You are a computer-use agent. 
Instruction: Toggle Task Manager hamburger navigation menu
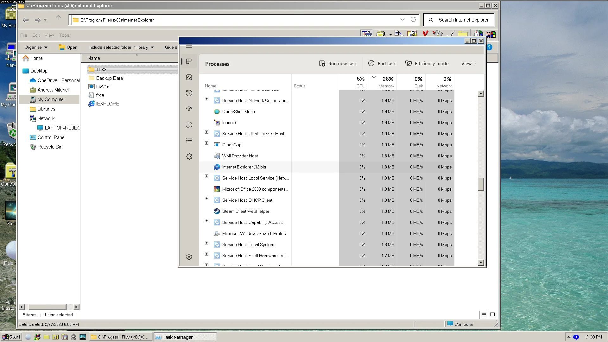(189, 46)
